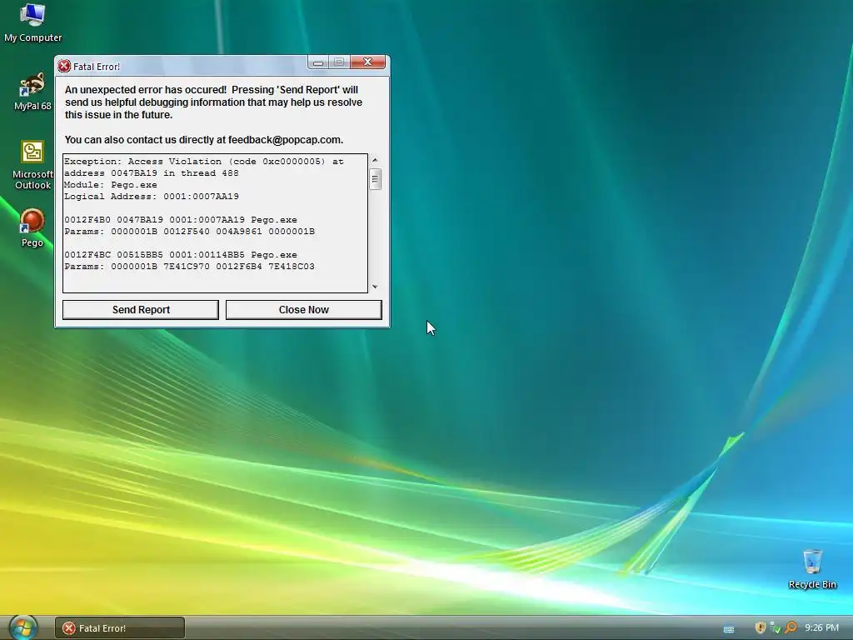
Task: Launch the MyPal 68 browser shortcut
Action: [32, 90]
